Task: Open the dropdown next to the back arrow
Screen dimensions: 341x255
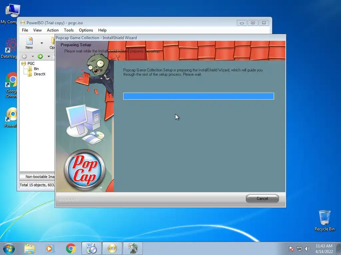Action: 33,56
